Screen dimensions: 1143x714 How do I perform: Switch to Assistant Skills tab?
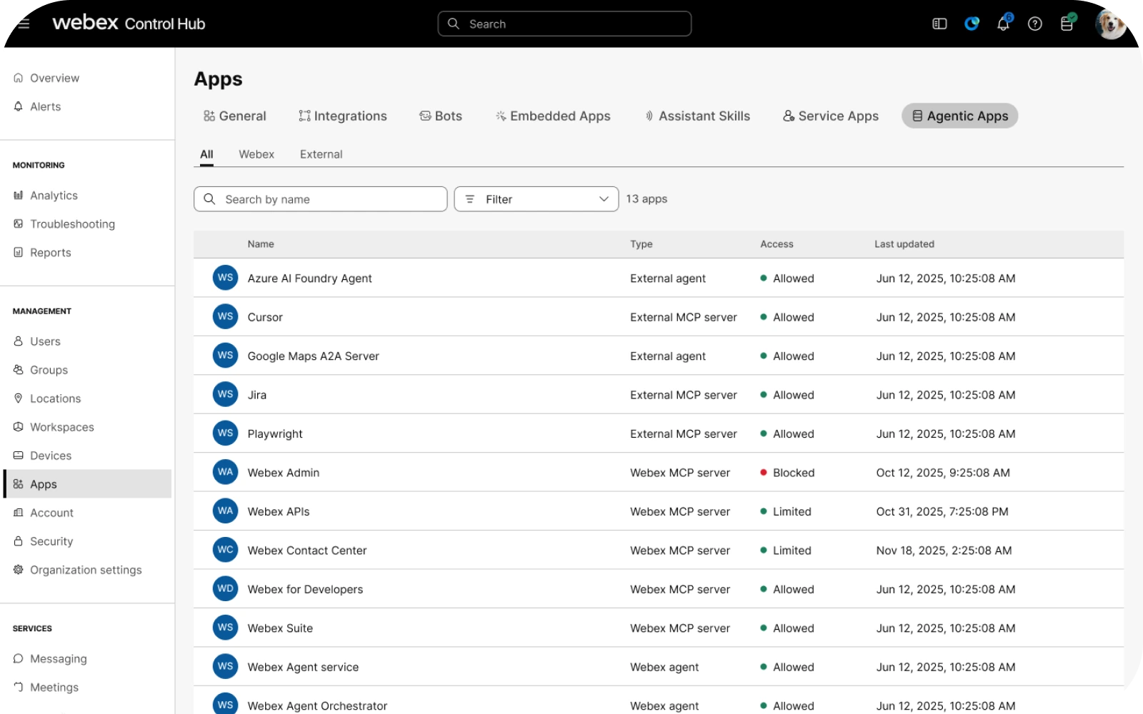click(x=697, y=116)
